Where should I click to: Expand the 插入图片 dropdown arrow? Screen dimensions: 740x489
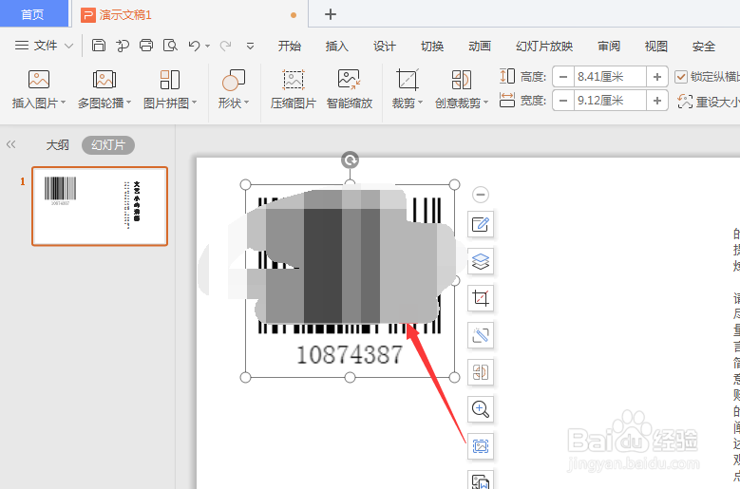[x=64, y=103]
